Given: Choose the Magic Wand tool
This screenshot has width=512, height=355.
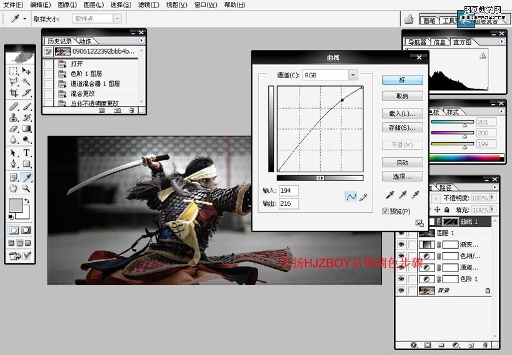Looking at the screenshot, I should coord(27,81).
